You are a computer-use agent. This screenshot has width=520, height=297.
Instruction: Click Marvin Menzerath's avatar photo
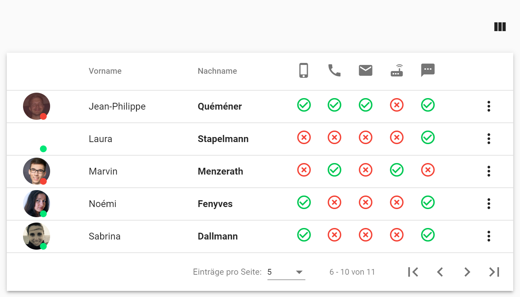pyautogui.click(x=37, y=171)
